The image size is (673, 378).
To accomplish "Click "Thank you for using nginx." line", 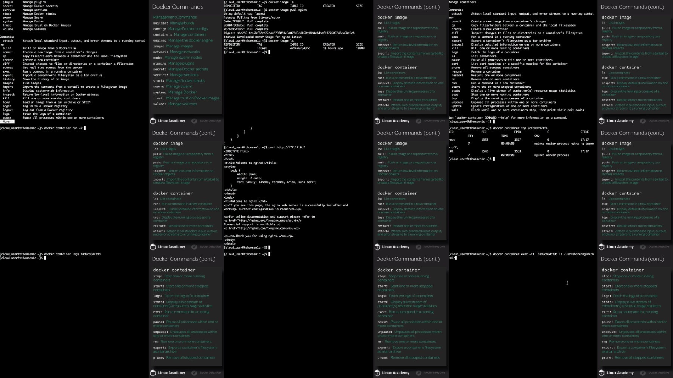I will coord(259,236).
